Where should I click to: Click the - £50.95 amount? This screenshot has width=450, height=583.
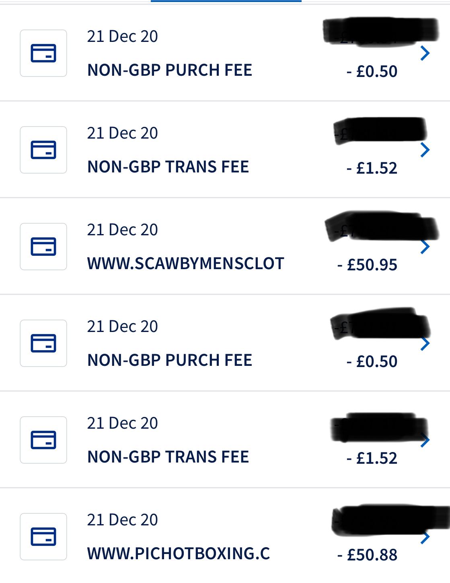click(367, 265)
